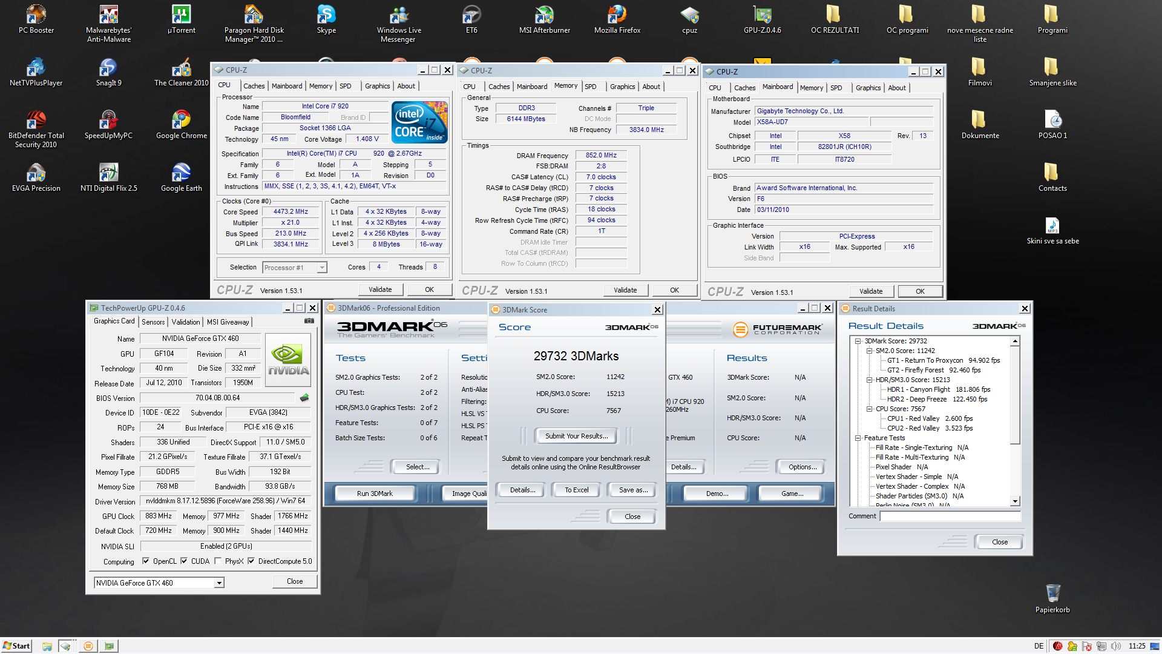Viewport: 1162px width, 654px height.
Task: Open the NVIDIA GeForce GTX 460 dropdown
Action: [219, 583]
